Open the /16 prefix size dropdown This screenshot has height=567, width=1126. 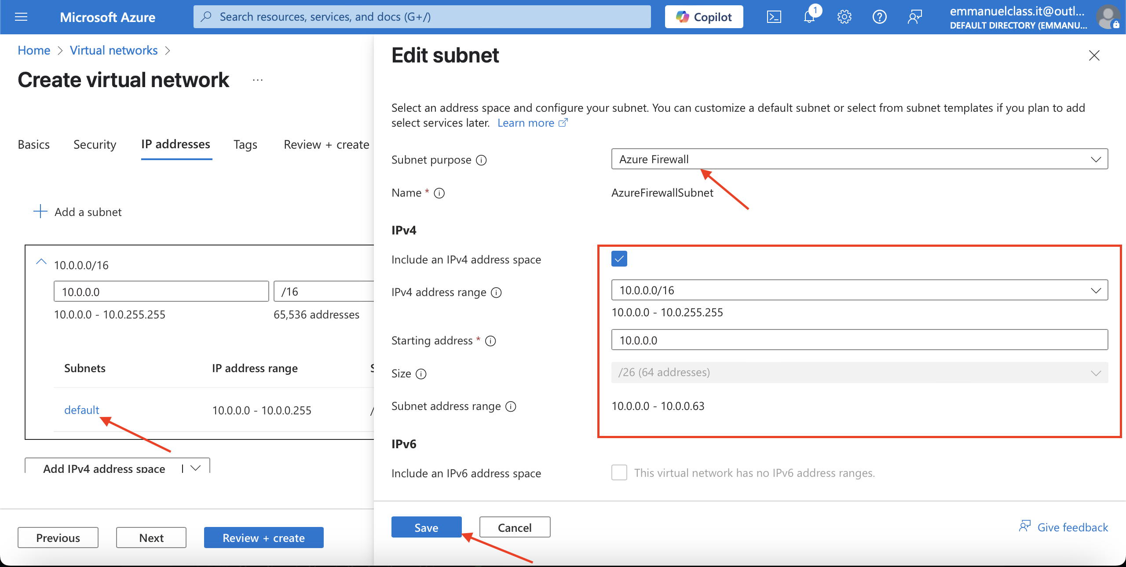tap(324, 291)
